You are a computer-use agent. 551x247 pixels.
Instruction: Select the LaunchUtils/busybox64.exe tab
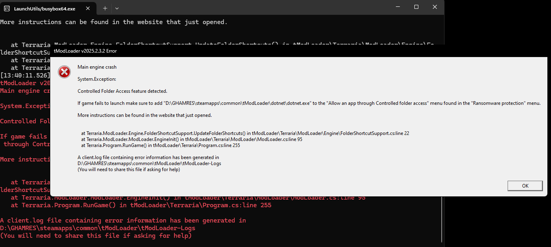coord(44,8)
